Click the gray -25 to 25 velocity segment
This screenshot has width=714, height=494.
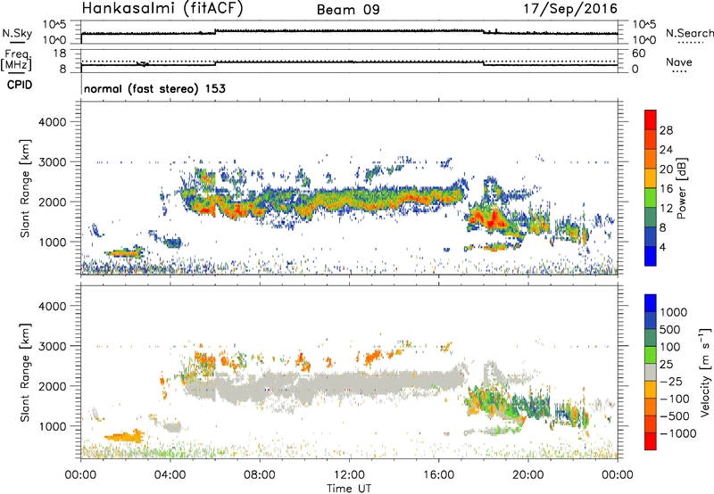click(651, 372)
